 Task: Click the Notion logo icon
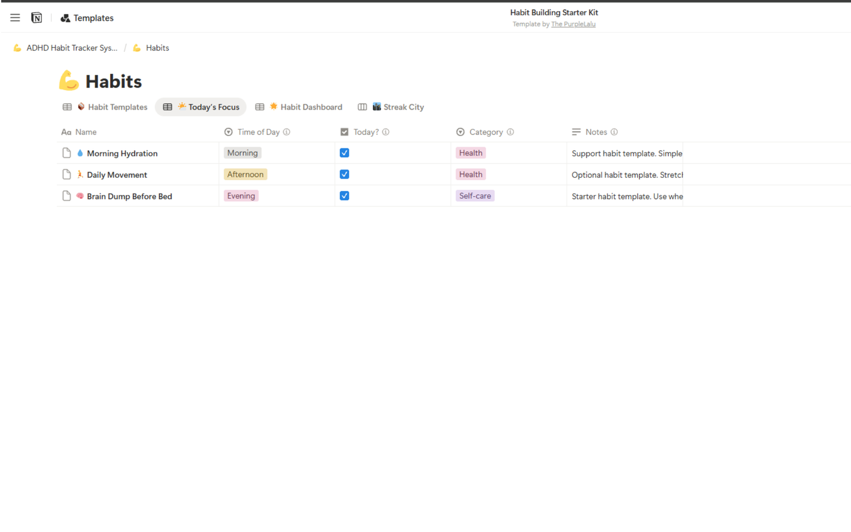coord(36,17)
